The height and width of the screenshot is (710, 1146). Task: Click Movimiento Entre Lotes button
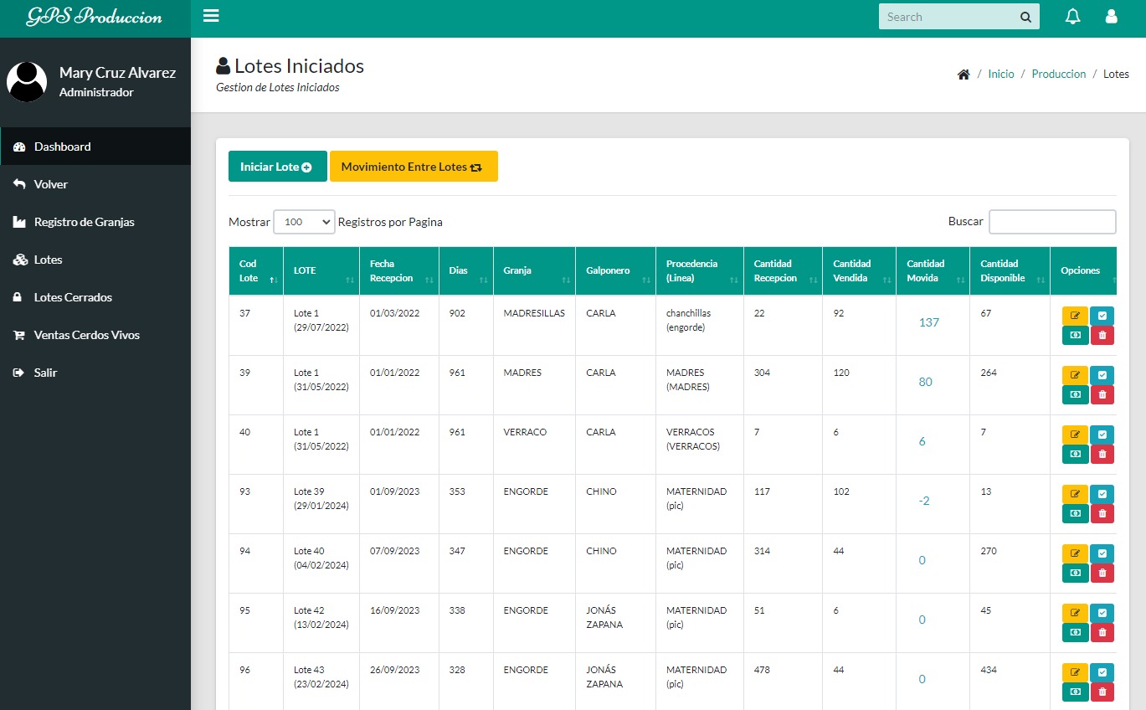(414, 167)
